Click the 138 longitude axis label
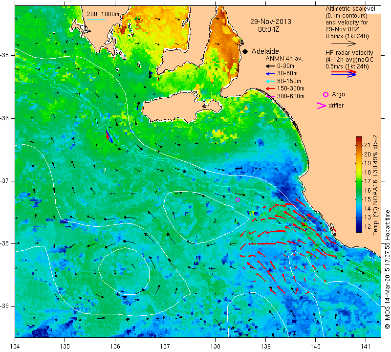 click(x=216, y=346)
